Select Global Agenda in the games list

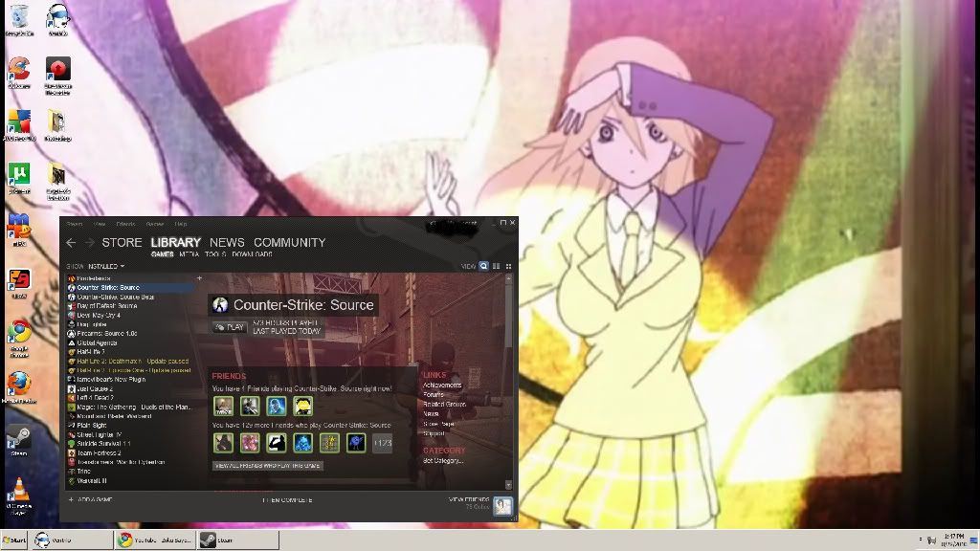[x=130, y=343]
